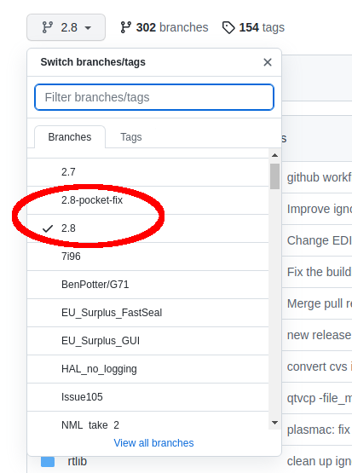Focus the Filter branches/tags input field
352x473 pixels.
tap(154, 97)
